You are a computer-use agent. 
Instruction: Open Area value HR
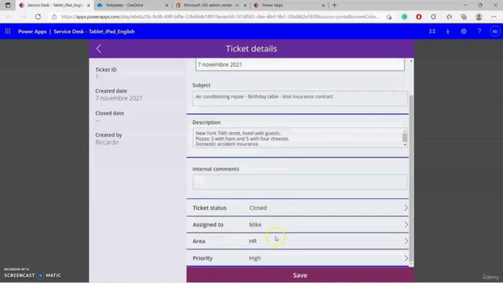(x=253, y=241)
